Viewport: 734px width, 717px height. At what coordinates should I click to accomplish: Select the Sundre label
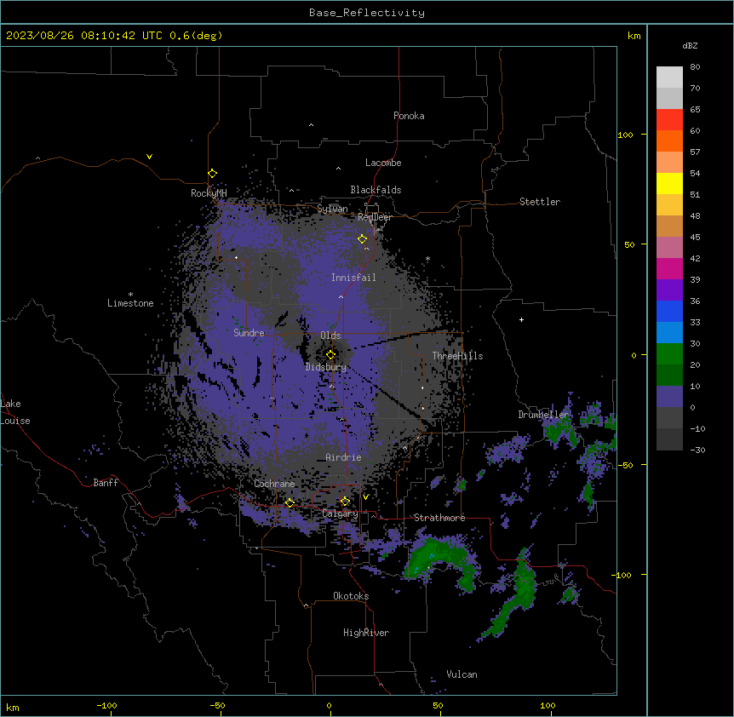click(x=249, y=333)
